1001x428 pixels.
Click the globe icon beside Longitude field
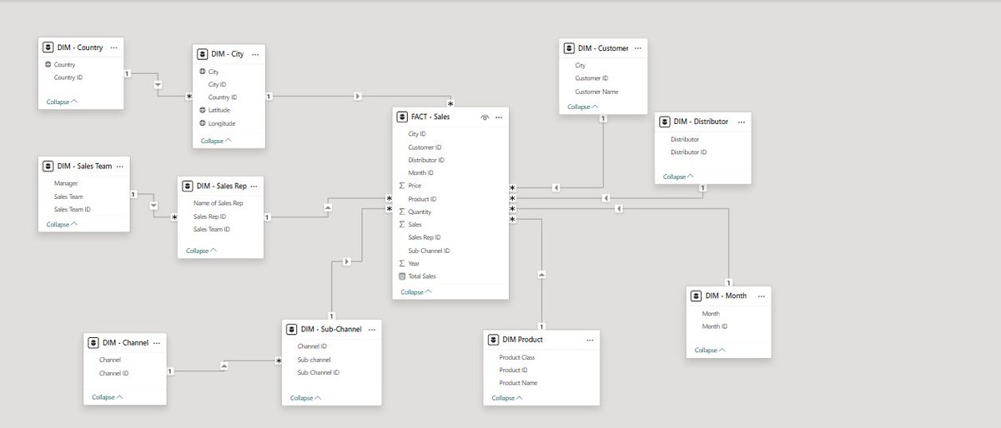pos(202,123)
